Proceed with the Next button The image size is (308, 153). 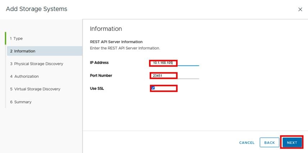pos(292,143)
